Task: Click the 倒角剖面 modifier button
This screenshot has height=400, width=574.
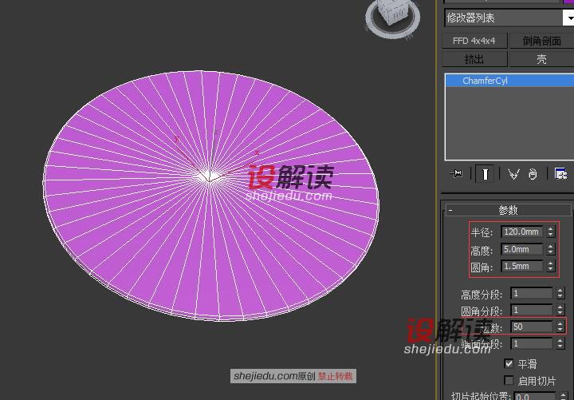Action: pos(541,41)
